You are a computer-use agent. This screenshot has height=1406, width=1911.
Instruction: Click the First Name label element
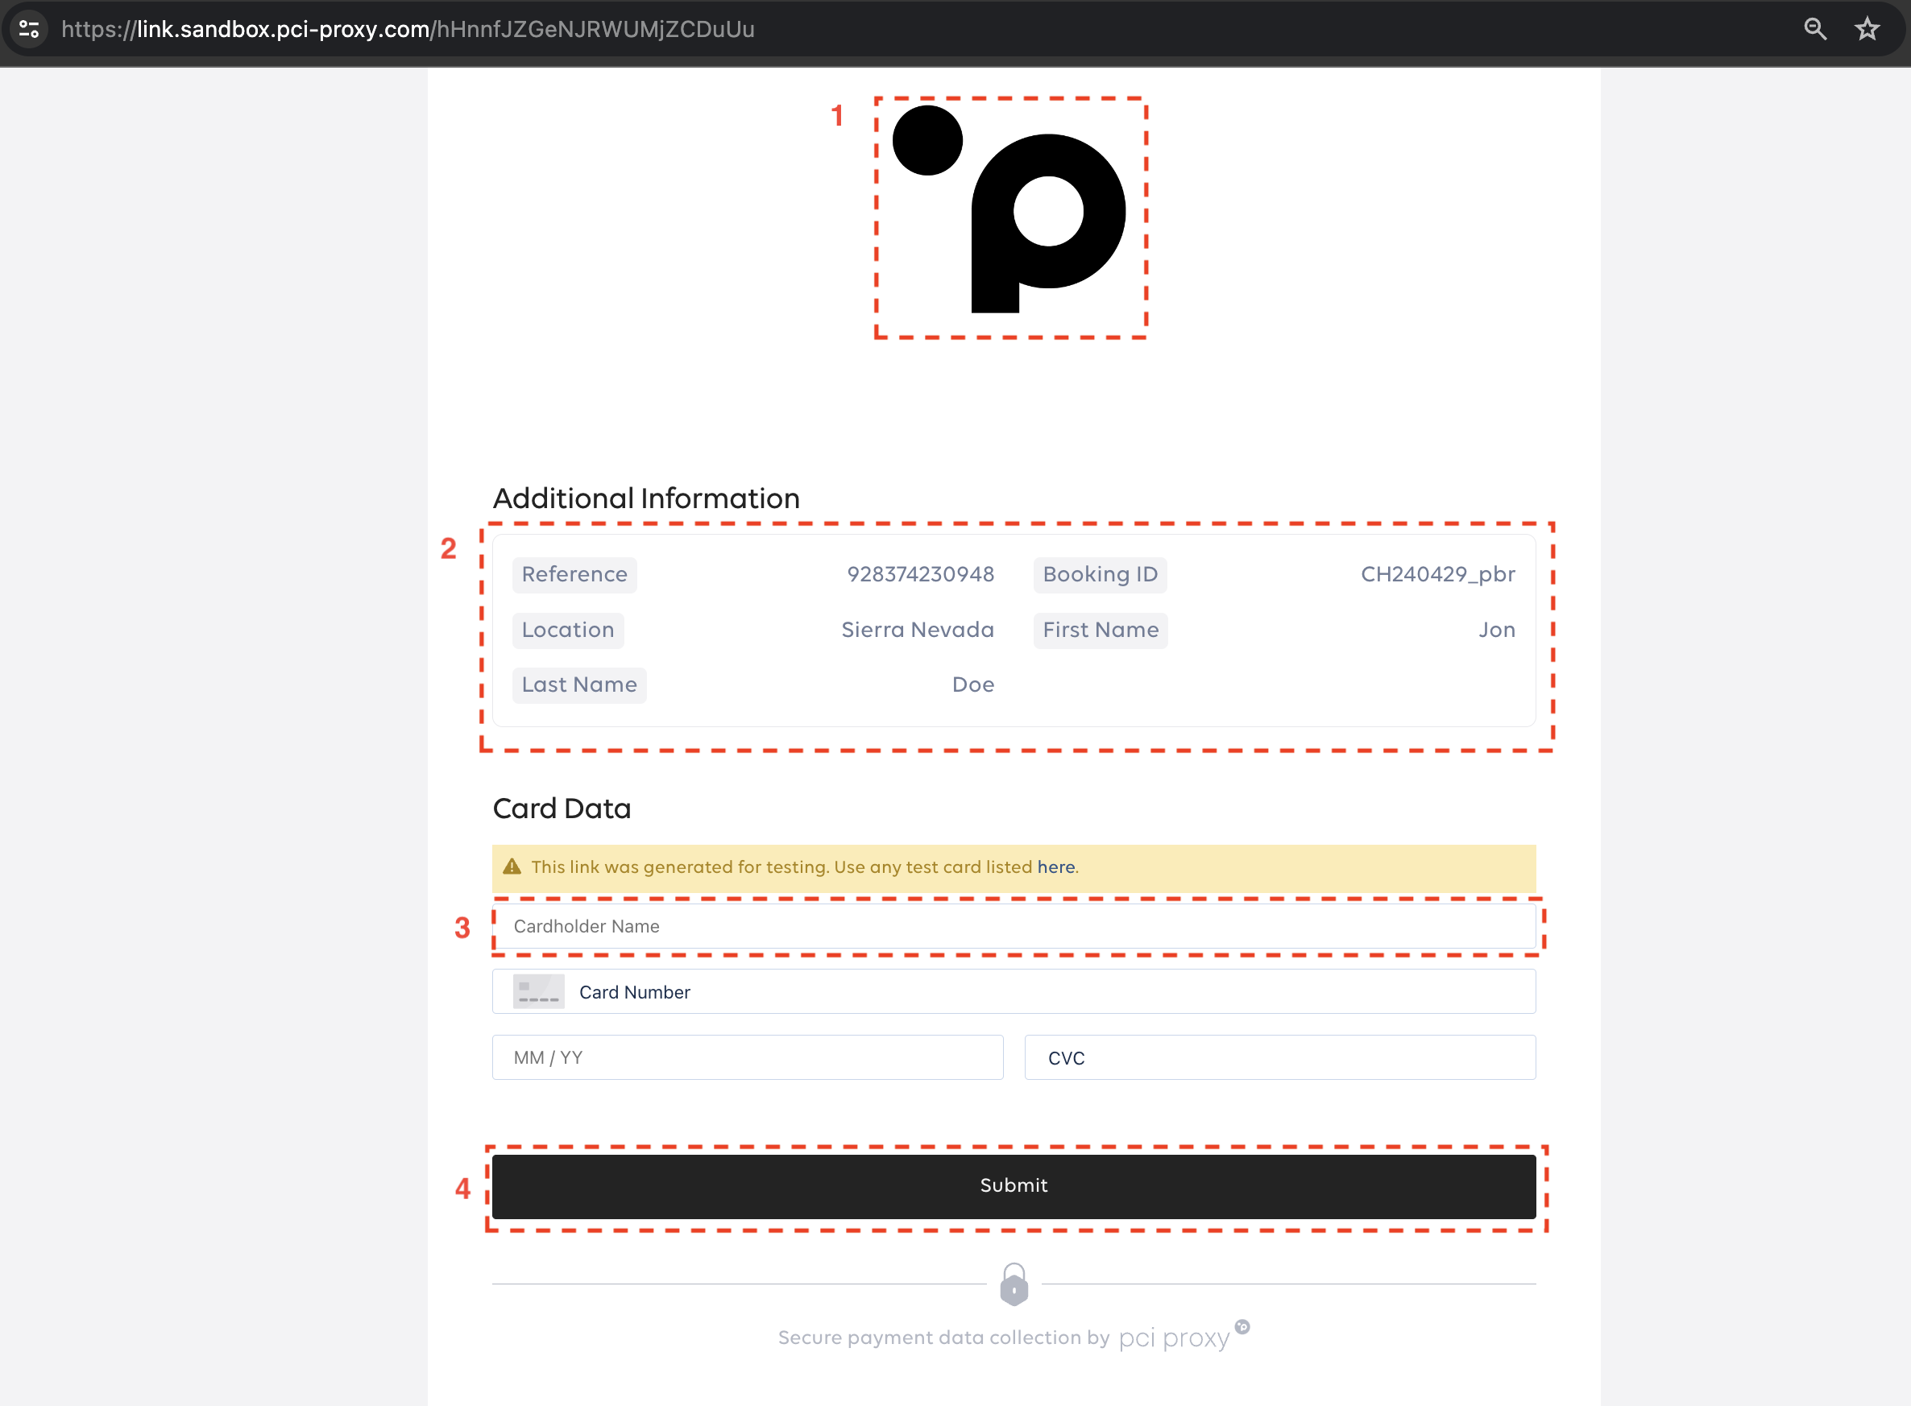[1101, 629]
